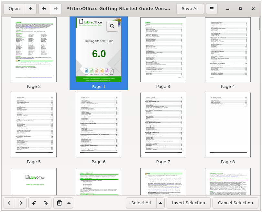Viewport: 262px width, 212px height.
Task: Open a PDF with the Open button
Action: pos(14,9)
